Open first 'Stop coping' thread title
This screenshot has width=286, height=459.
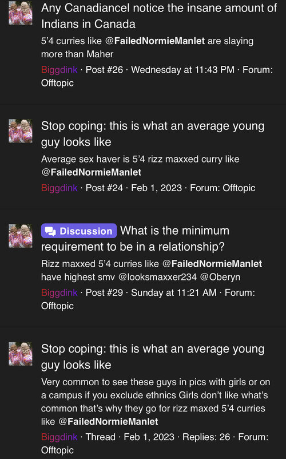153,134
